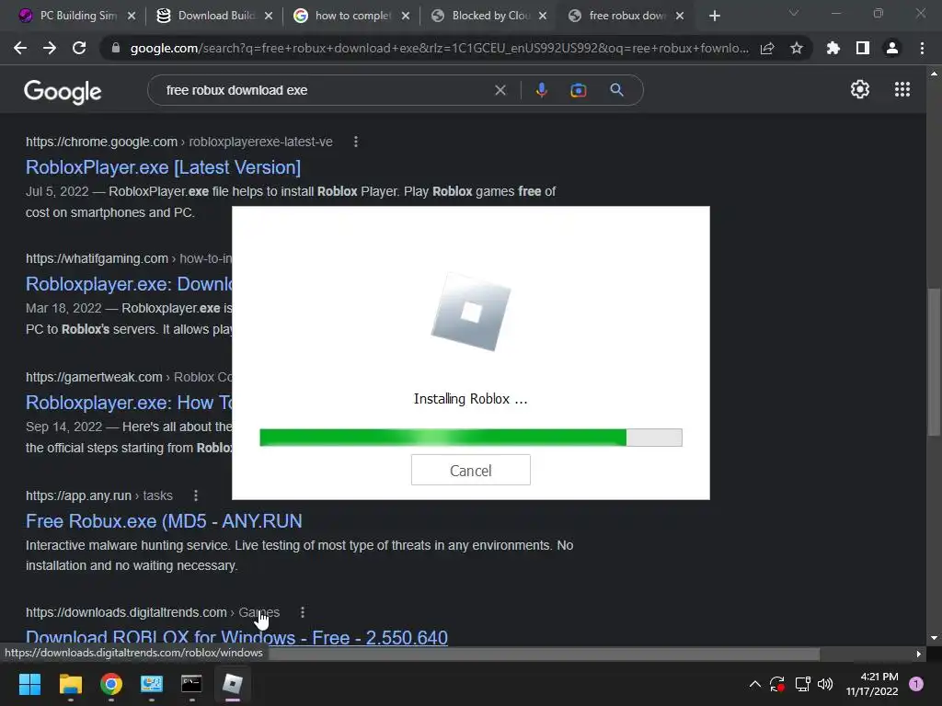Open more options for chrome.google.com result
The width and height of the screenshot is (942, 706).
(x=356, y=142)
